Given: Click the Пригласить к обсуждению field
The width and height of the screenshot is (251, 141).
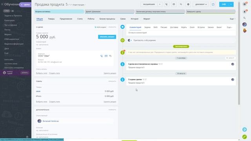Looking at the screenshot, I should point(181,40).
